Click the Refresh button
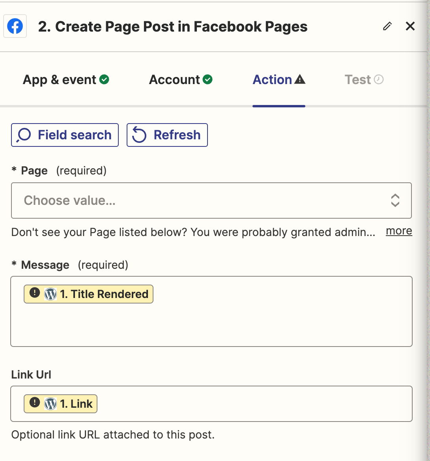Screen dimensions: 430x461 167,135
